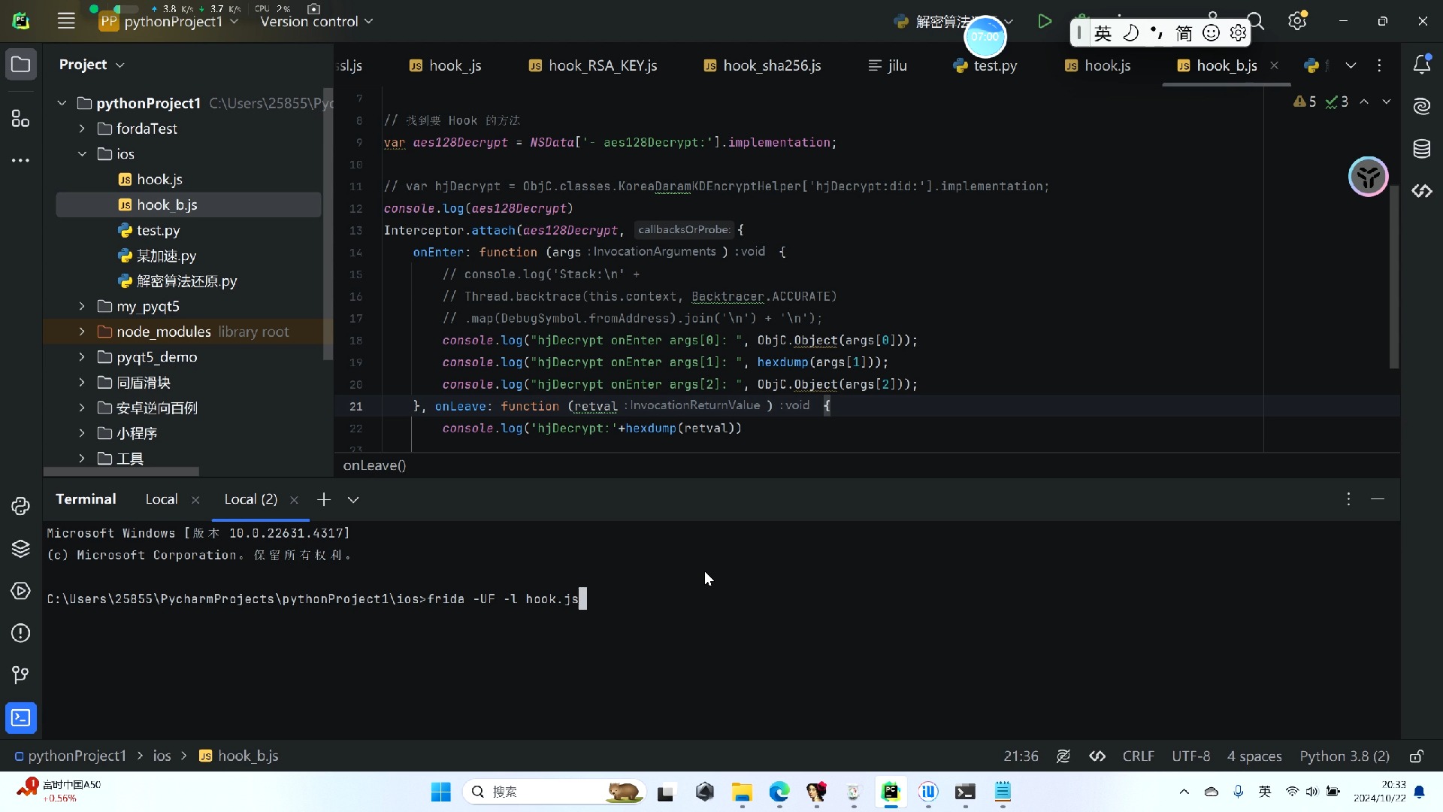Toggle file read-only lock in status bar
This screenshot has width=1443, height=812.
coord(1417,756)
